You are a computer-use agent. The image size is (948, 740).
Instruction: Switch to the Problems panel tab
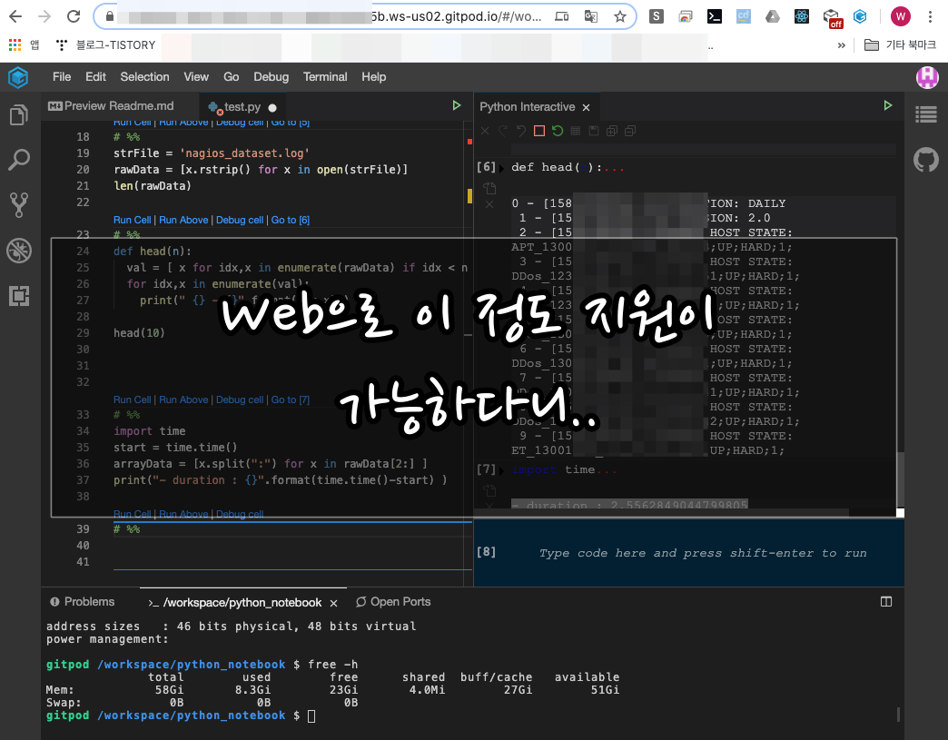coord(83,602)
